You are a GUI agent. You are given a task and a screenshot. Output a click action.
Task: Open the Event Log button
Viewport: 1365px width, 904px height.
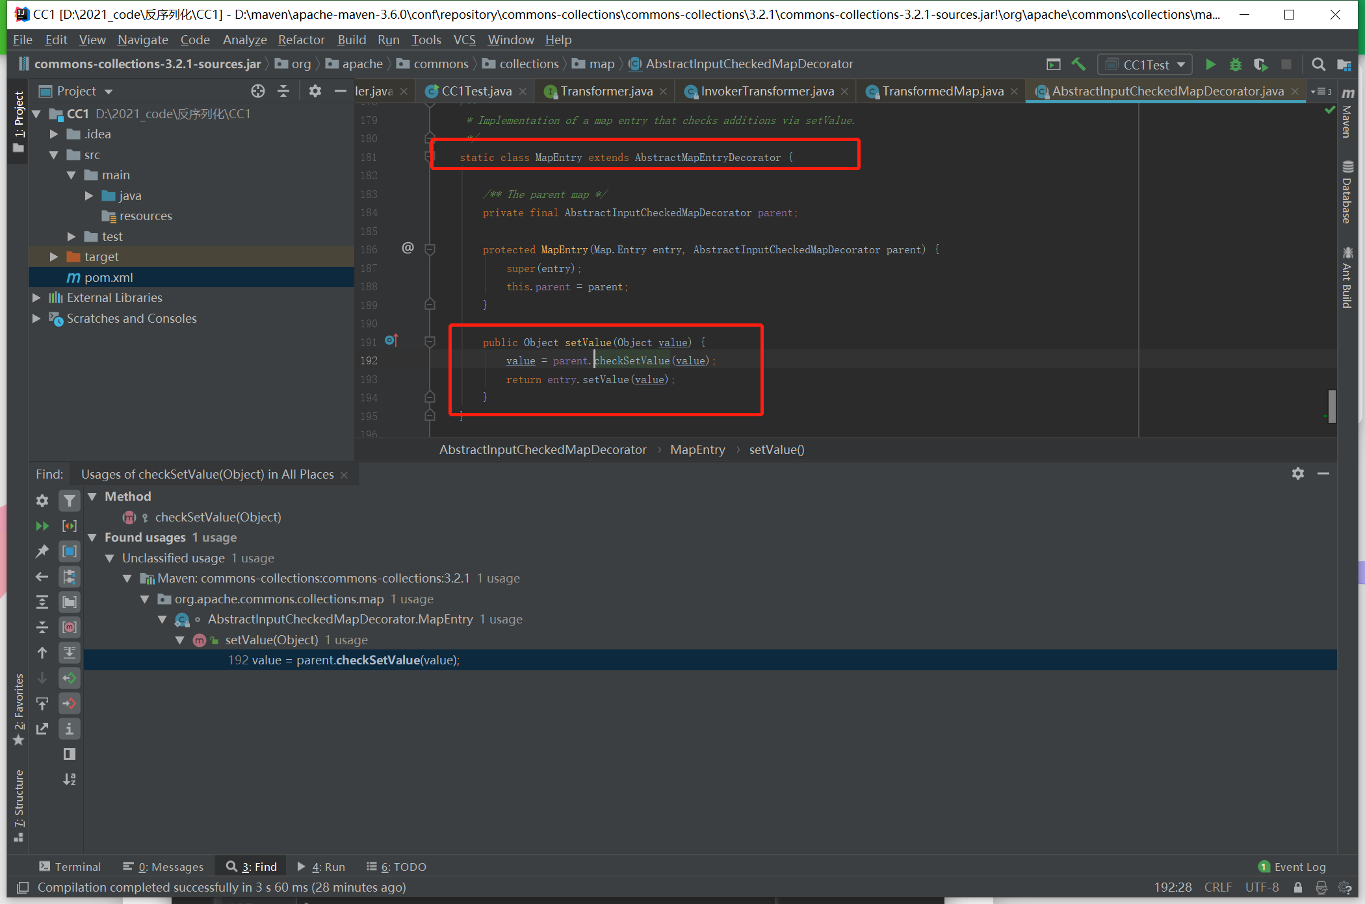click(1292, 867)
